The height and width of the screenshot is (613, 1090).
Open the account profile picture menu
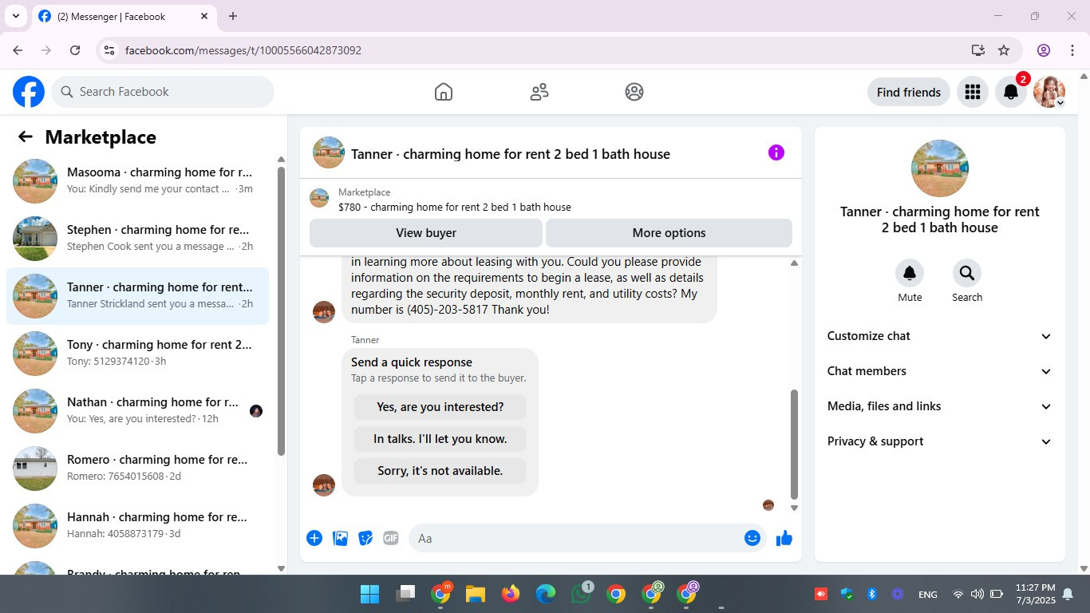point(1049,92)
